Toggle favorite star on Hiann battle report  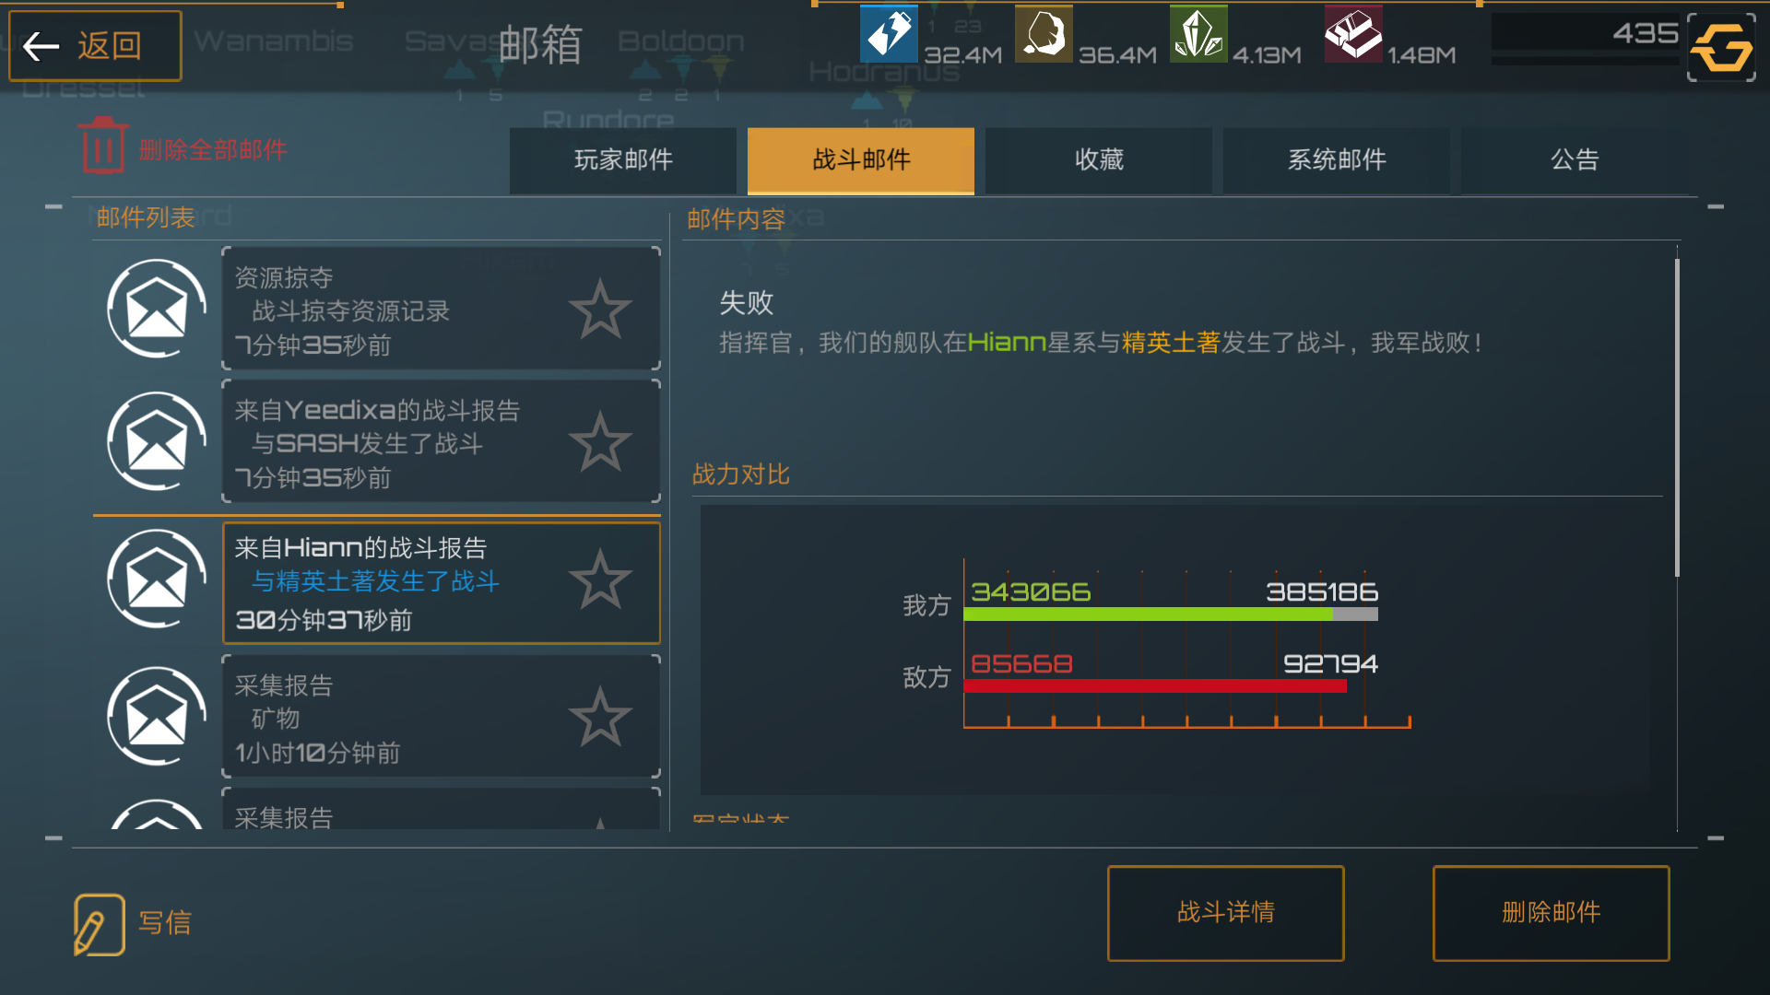600,579
